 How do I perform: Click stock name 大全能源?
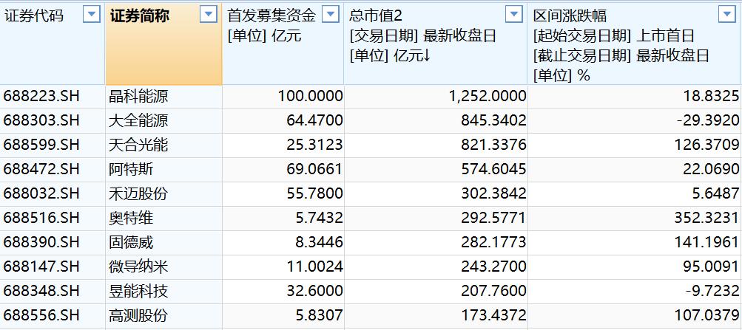(x=138, y=121)
